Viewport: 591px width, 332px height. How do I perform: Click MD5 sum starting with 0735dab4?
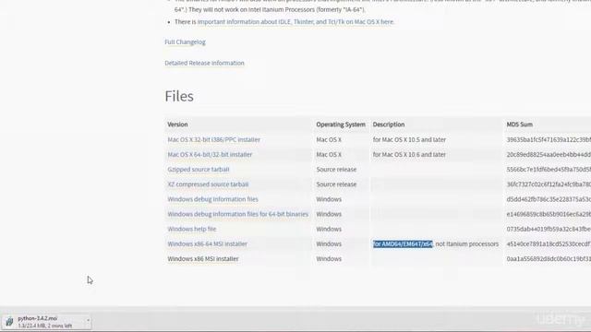pos(549,229)
